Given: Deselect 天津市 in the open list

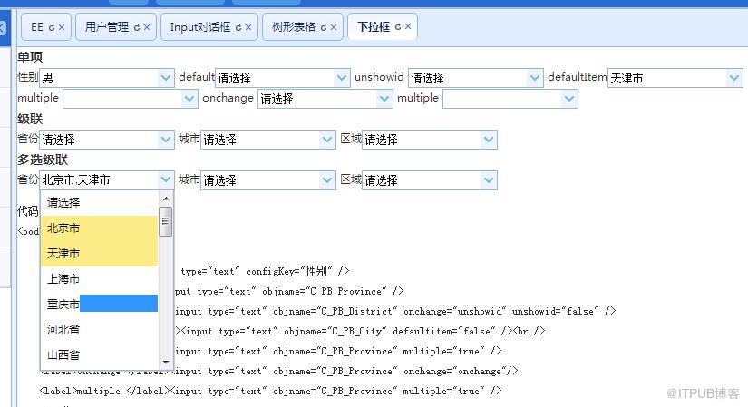Looking at the screenshot, I should point(99,254).
